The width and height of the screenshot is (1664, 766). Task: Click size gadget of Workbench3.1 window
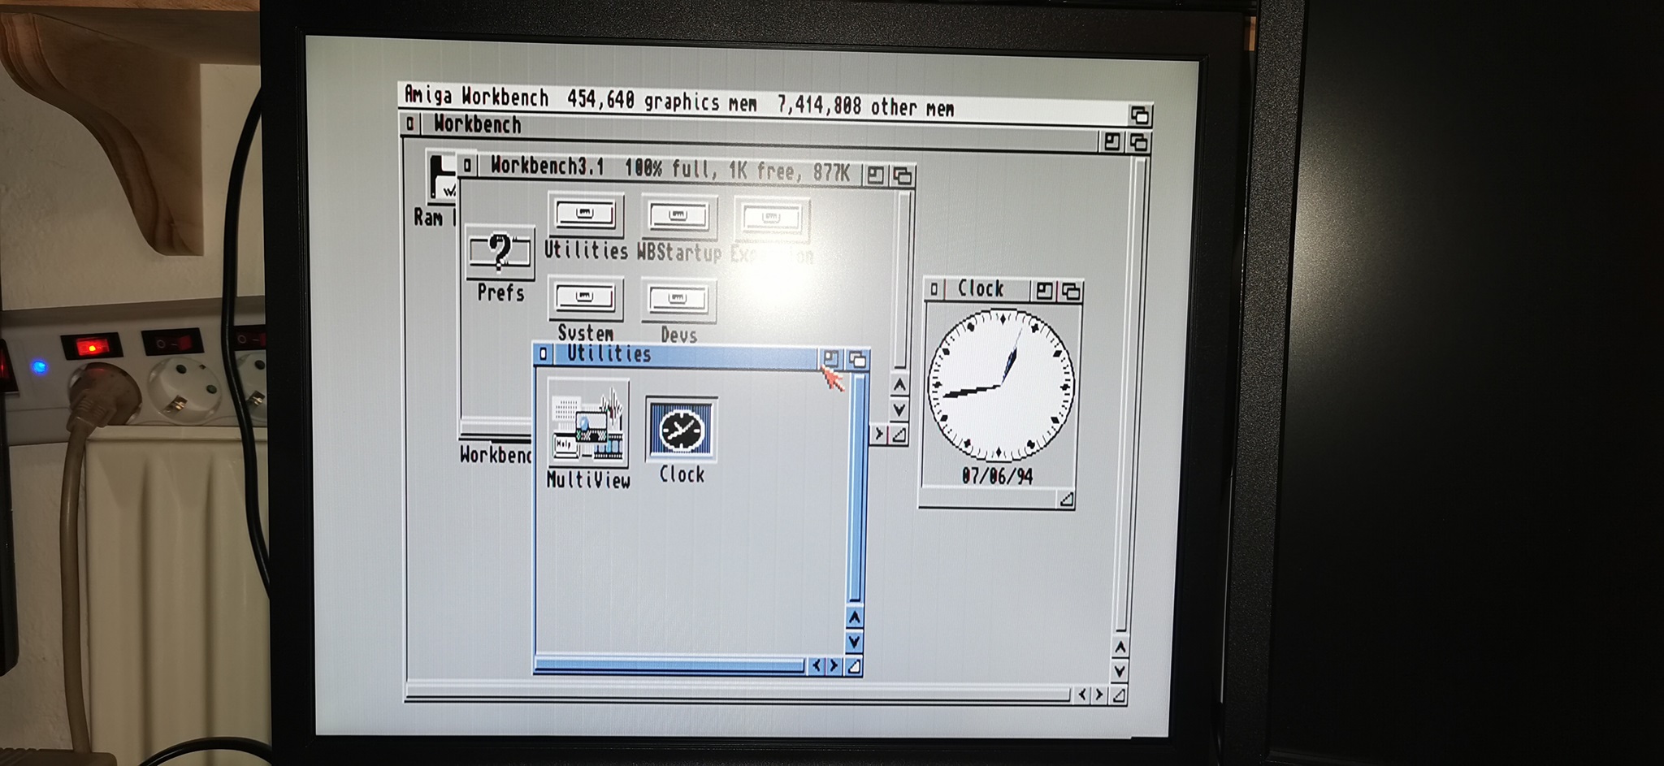[x=899, y=435]
